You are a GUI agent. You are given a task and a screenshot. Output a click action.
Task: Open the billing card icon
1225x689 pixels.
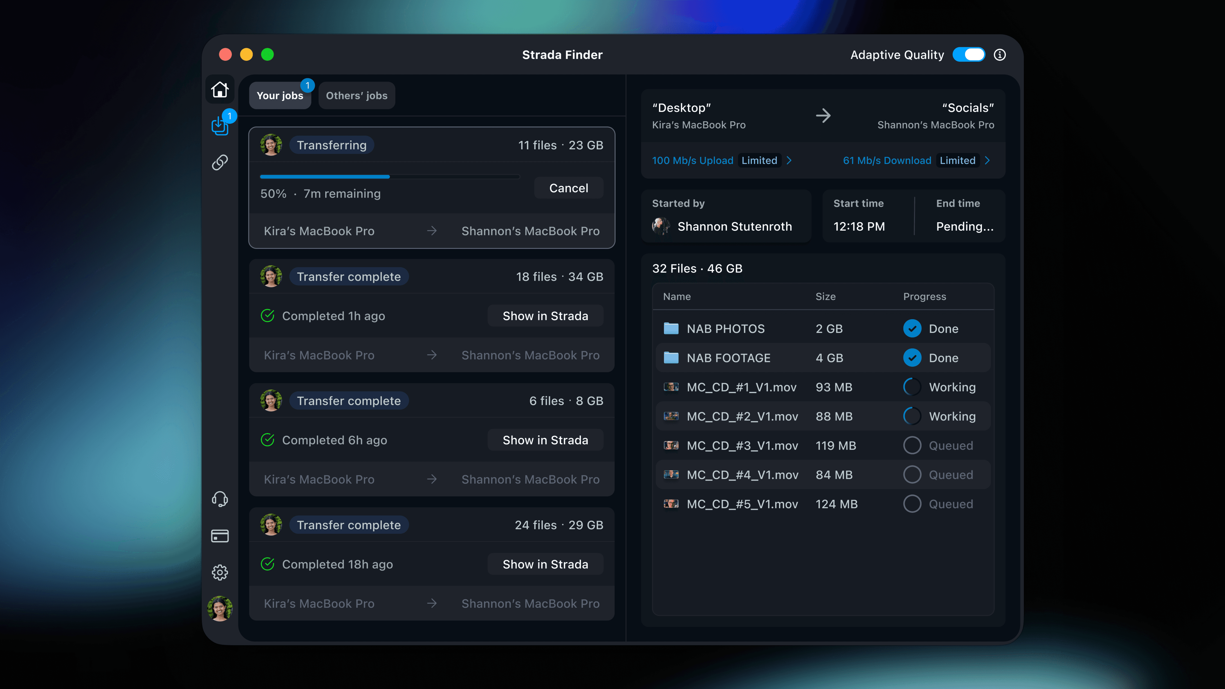220,536
